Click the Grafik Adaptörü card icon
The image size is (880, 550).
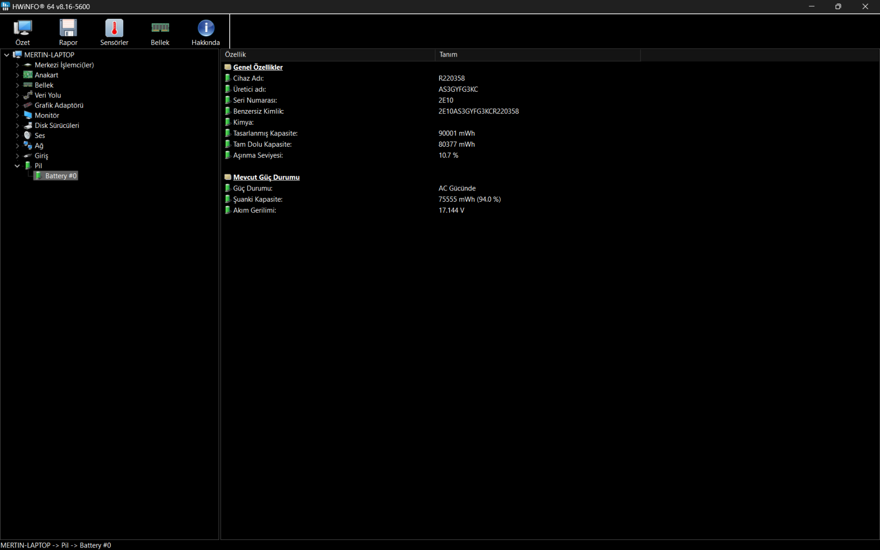click(x=28, y=105)
